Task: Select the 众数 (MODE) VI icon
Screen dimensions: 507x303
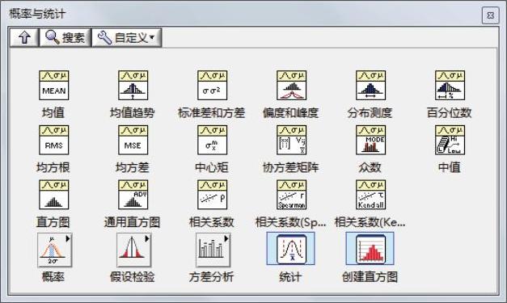Action: pos(370,140)
